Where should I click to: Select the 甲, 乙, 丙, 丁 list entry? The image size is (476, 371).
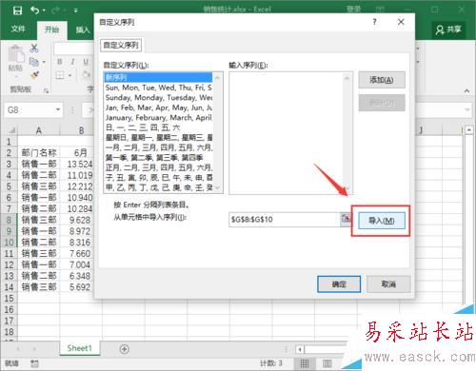tap(158, 187)
